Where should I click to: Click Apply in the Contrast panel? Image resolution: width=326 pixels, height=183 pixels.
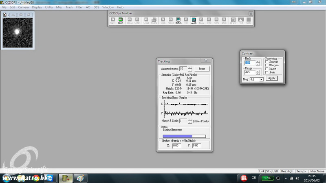pos(271,78)
